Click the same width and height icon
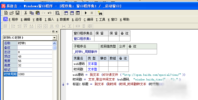198x100 pixels. (90, 26)
